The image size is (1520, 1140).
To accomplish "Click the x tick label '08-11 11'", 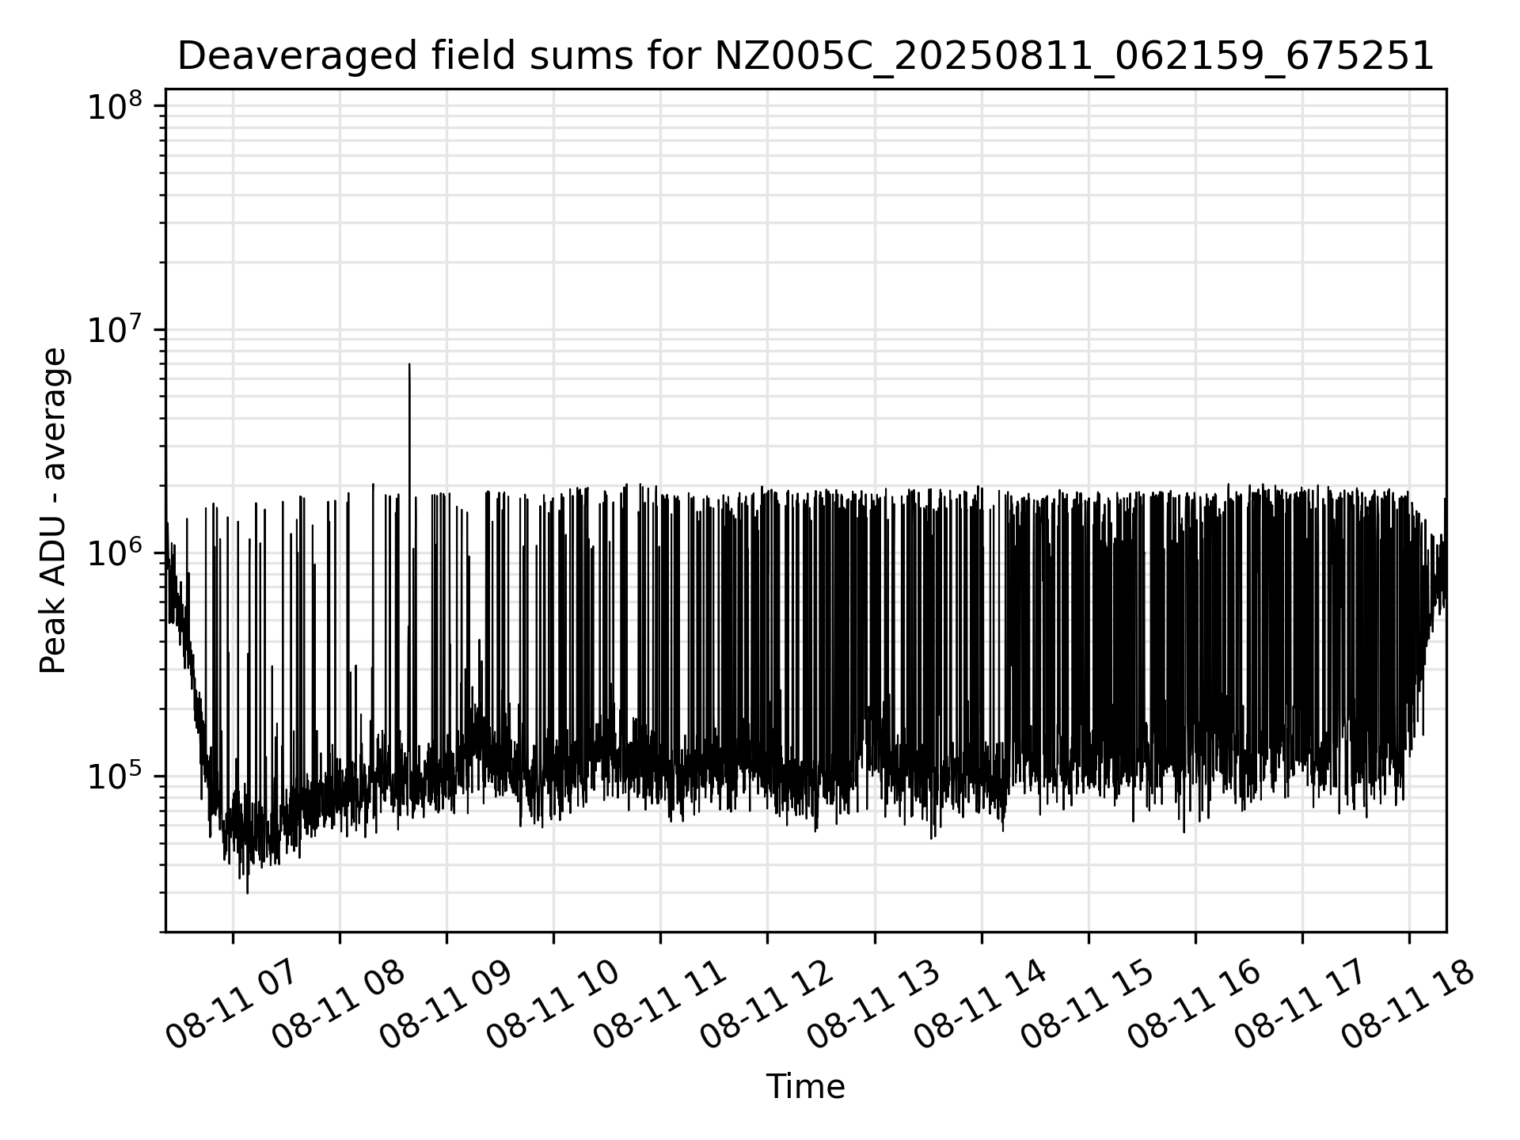I will tap(659, 1003).
